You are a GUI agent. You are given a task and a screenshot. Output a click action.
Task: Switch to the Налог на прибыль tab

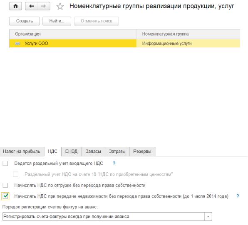(22, 152)
